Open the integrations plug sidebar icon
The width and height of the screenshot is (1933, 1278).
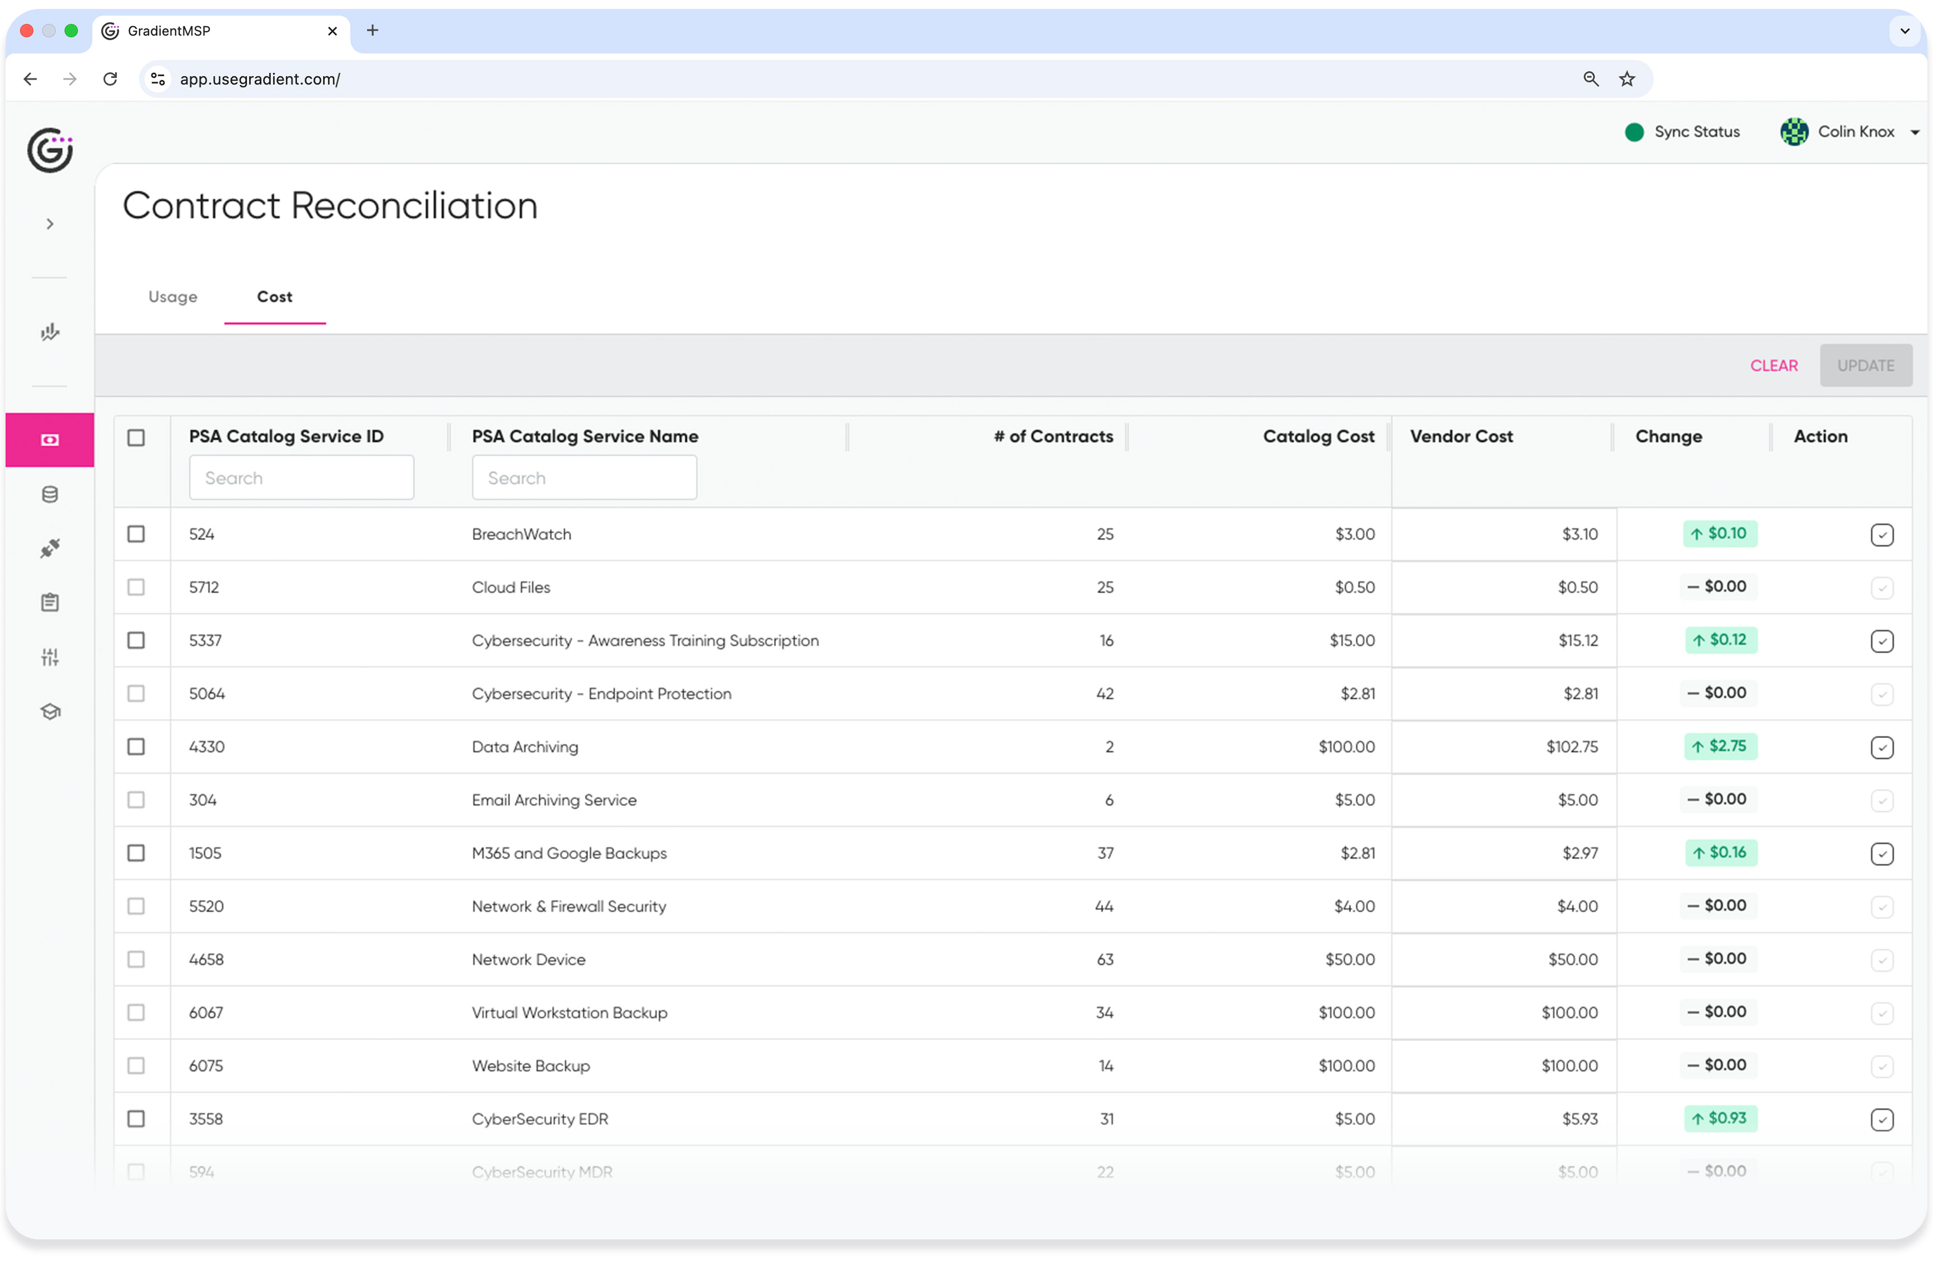pyautogui.click(x=50, y=548)
